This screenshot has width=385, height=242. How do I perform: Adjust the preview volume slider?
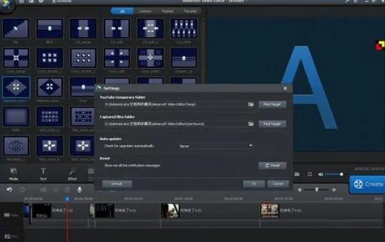pos(334,174)
